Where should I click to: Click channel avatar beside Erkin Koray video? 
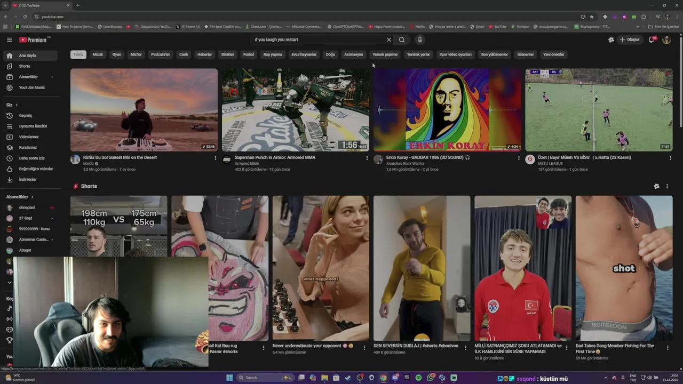tap(378, 159)
